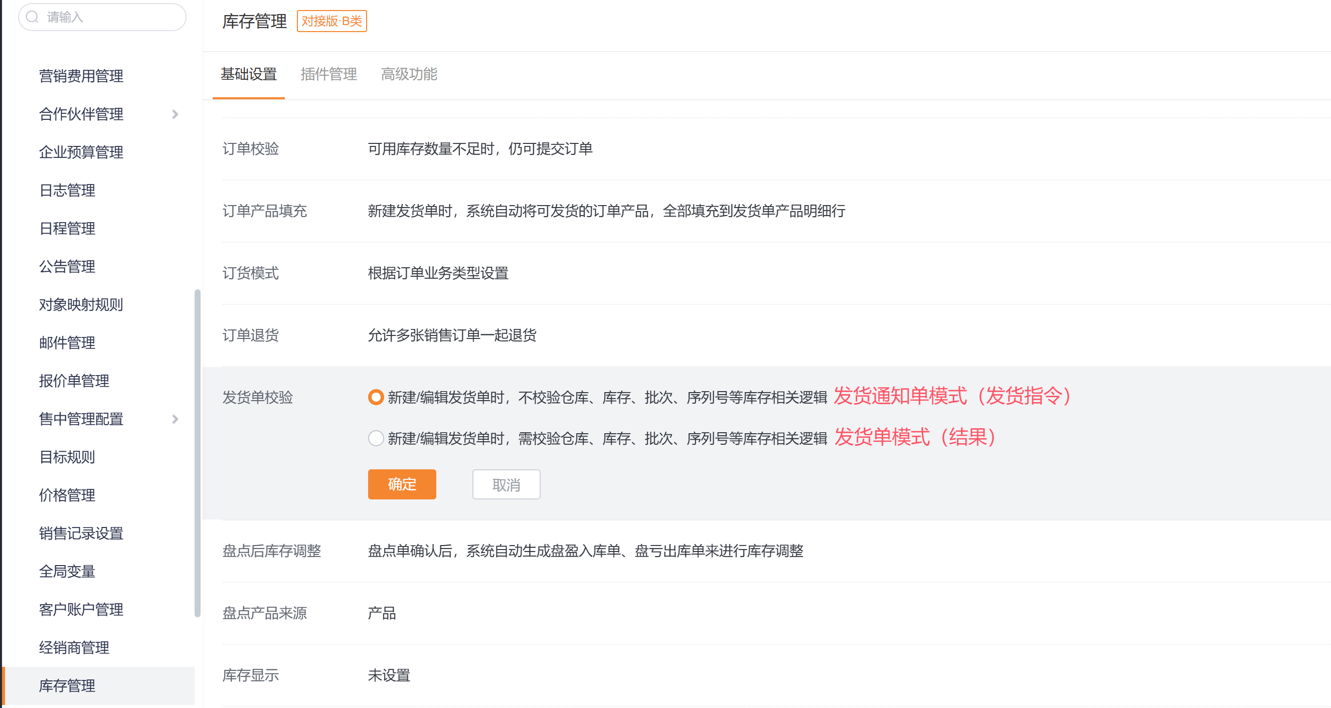Click the search magnifier icon

(33, 17)
